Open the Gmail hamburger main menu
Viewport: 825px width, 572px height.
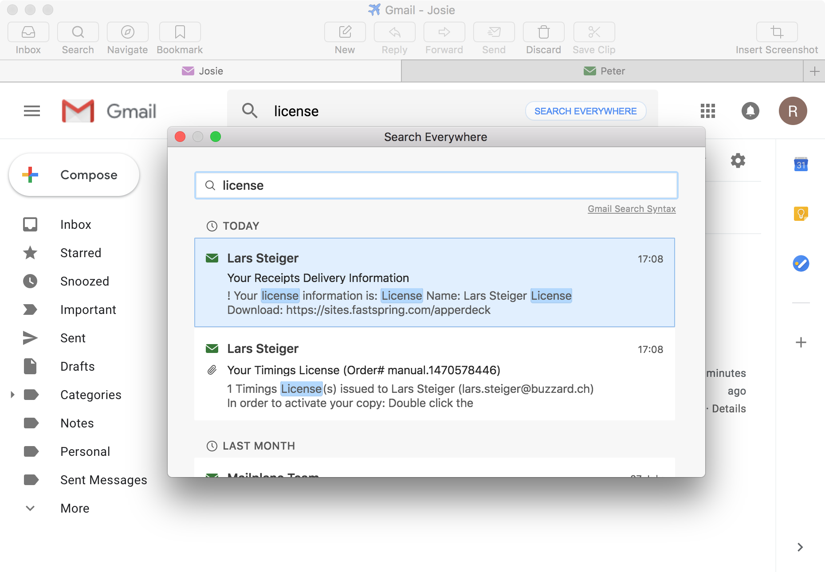pyautogui.click(x=32, y=111)
